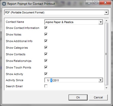Image resolution: width=113 pixels, height=106 pixels.
Task: Disable Show Relationships checkbox
Action: [46, 61]
